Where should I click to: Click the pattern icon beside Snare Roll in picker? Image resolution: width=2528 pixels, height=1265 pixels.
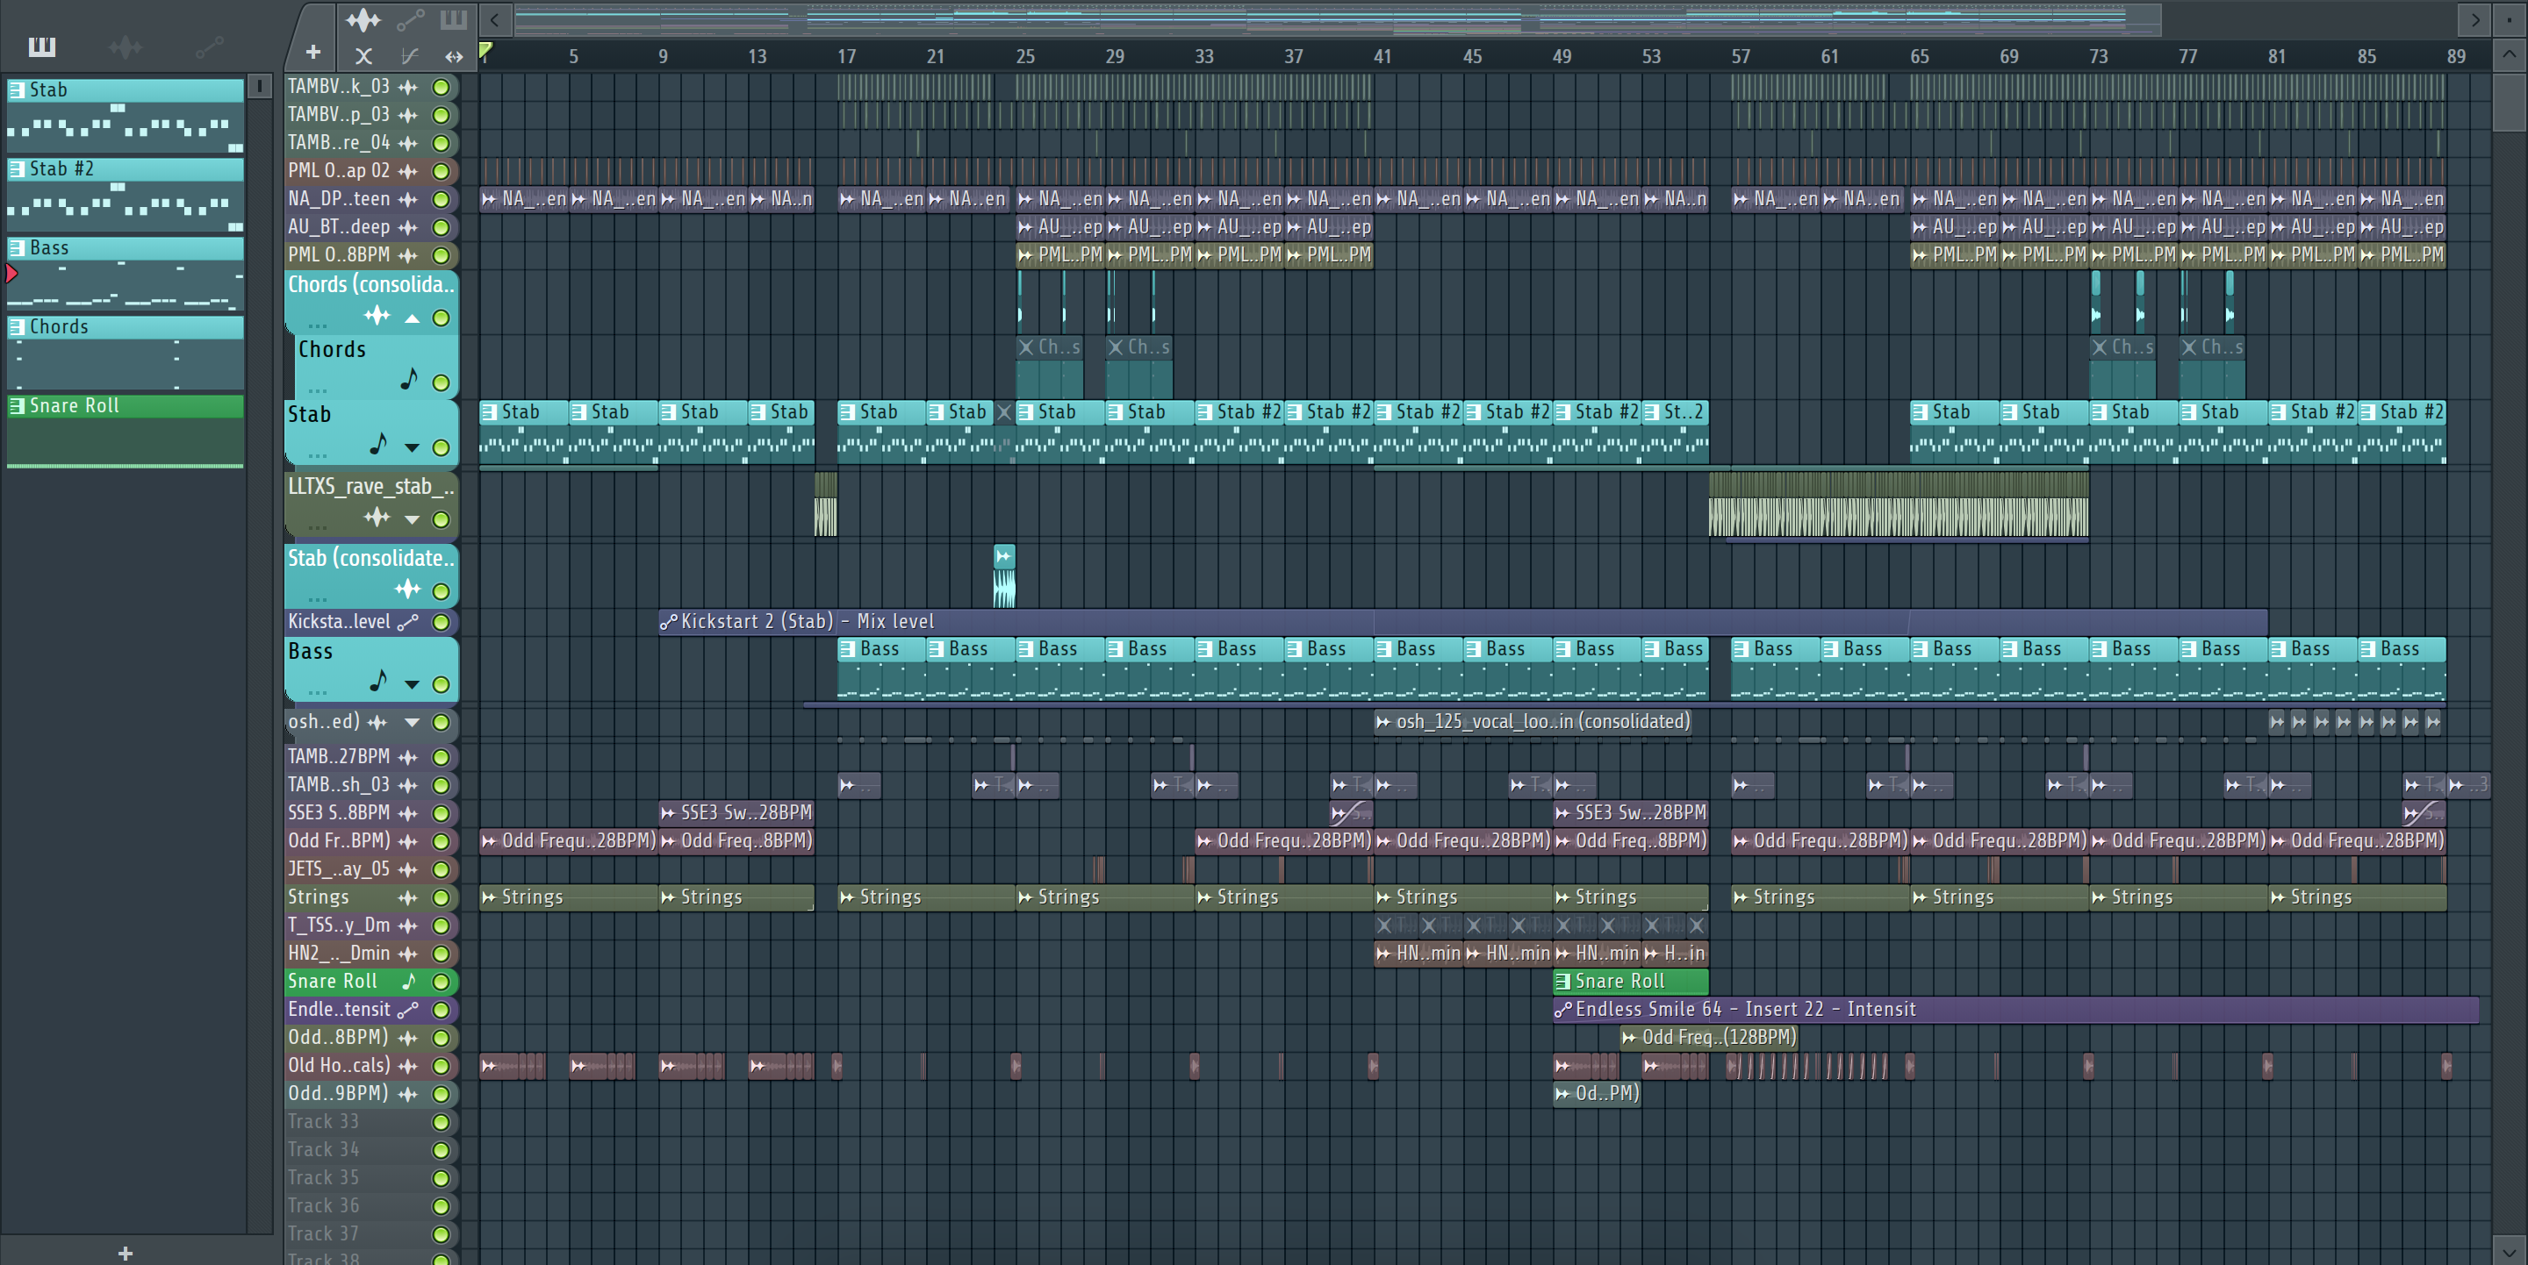coord(17,406)
